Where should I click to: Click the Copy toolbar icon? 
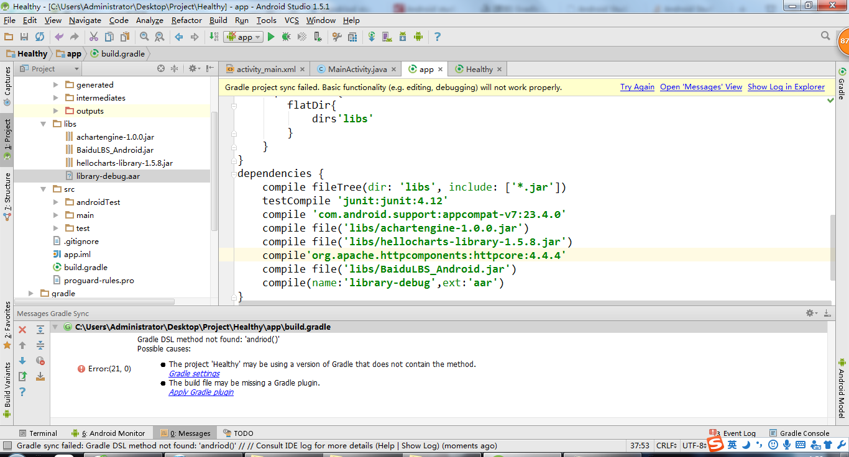point(109,37)
